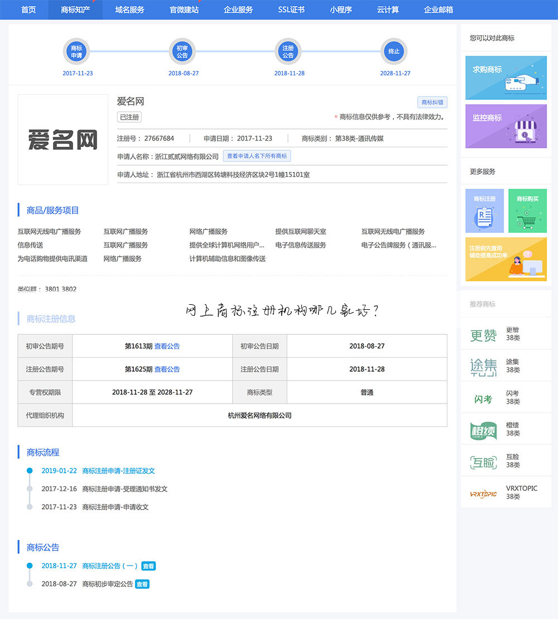Click the 爱名网 trademark image
This screenshot has height=619, width=558.
click(x=62, y=138)
